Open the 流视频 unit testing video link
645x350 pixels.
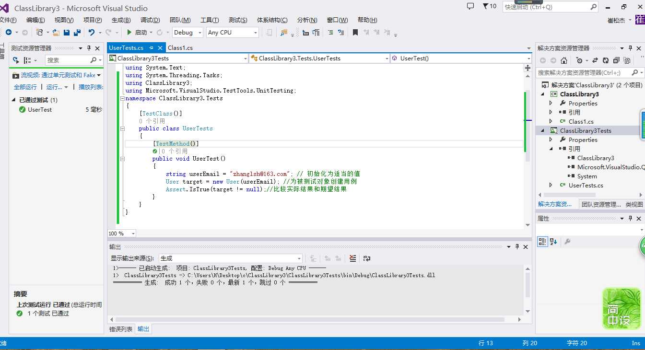(58, 75)
